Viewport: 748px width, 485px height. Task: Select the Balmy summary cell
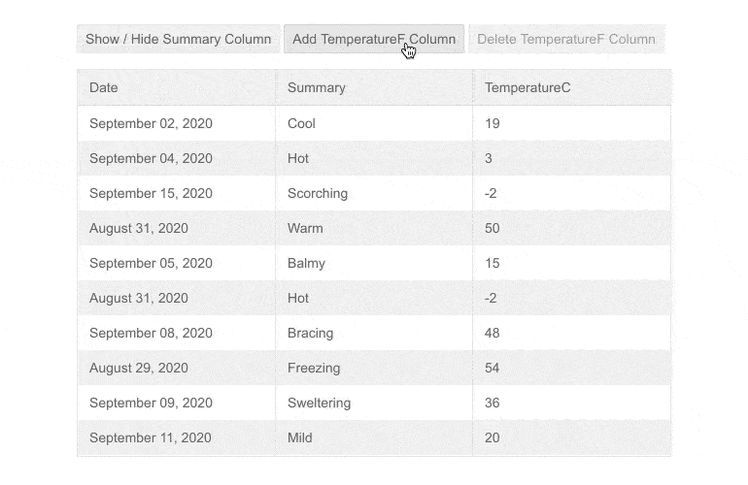[x=307, y=264]
